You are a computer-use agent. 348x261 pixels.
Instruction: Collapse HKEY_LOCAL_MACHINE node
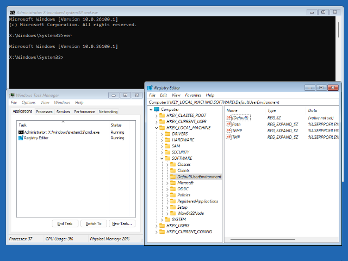pos(157,128)
